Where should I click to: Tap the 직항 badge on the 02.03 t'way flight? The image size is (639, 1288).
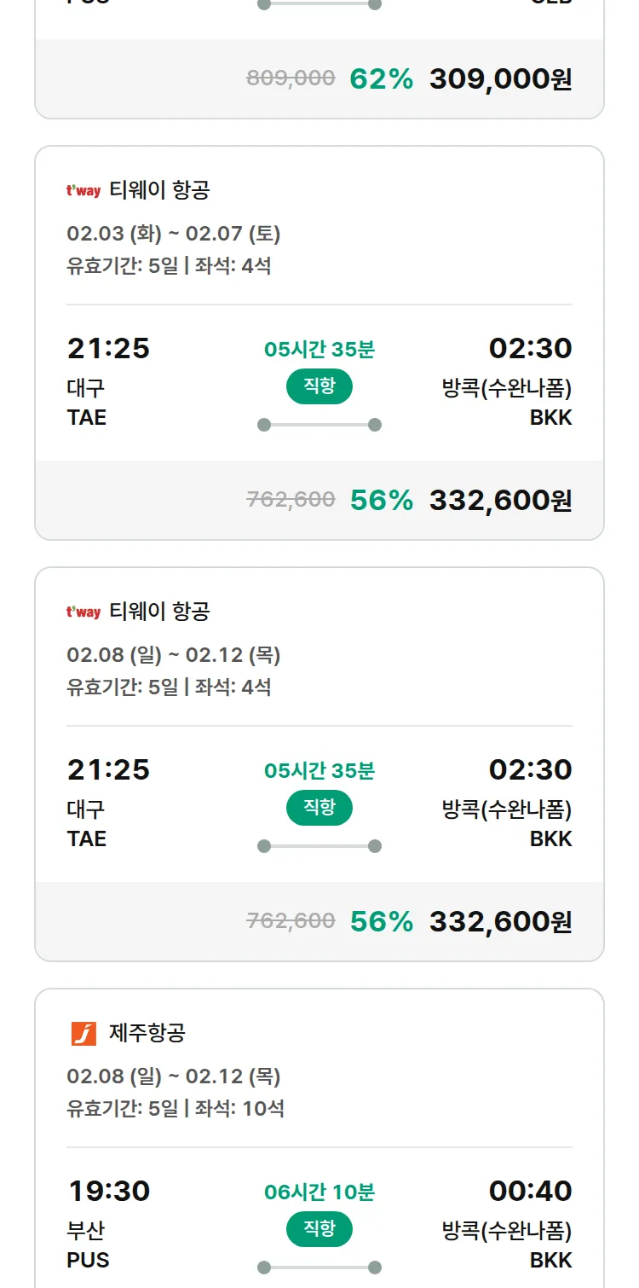(x=319, y=386)
